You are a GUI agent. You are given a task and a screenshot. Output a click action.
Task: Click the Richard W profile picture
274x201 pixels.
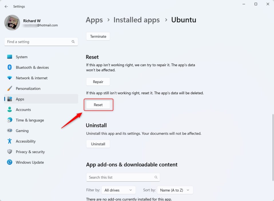(12, 22)
